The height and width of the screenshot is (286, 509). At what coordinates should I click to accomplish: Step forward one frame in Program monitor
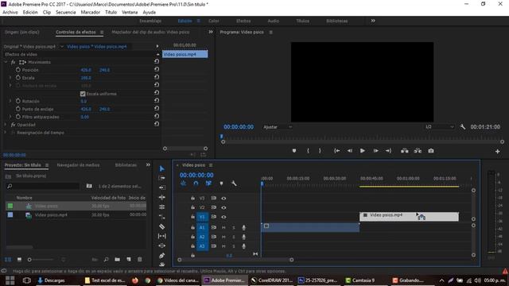coord(375,151)
